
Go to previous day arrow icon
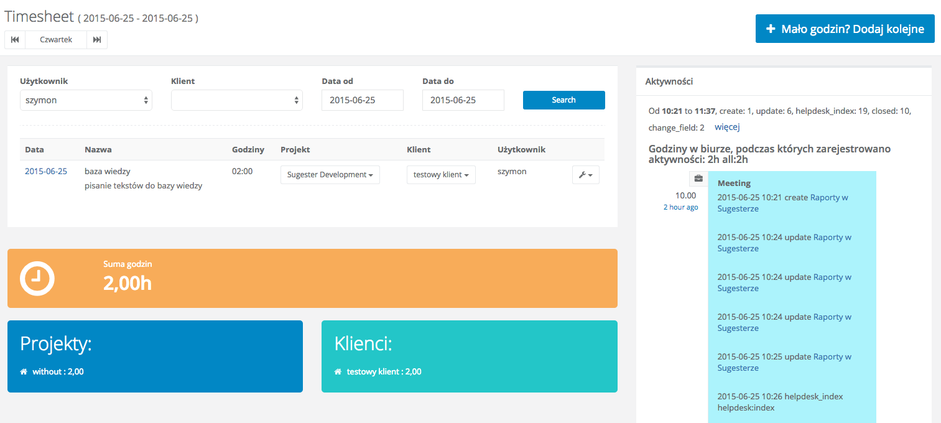tap(15, 40)
